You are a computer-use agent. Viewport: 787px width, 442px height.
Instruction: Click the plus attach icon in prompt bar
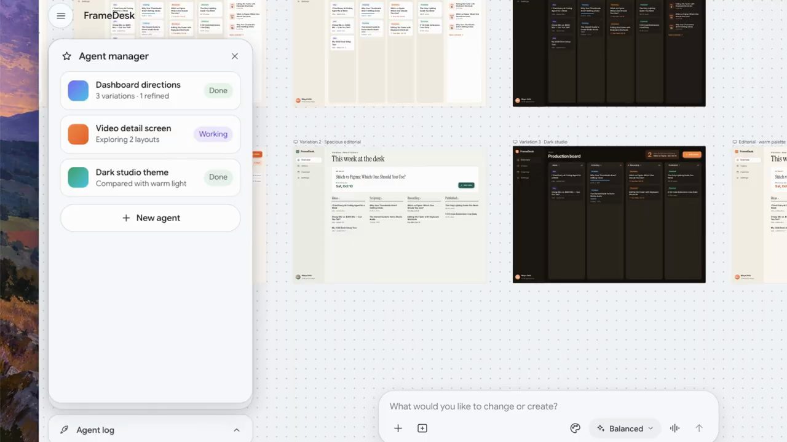pyautogui.click(x=398, y=428)
